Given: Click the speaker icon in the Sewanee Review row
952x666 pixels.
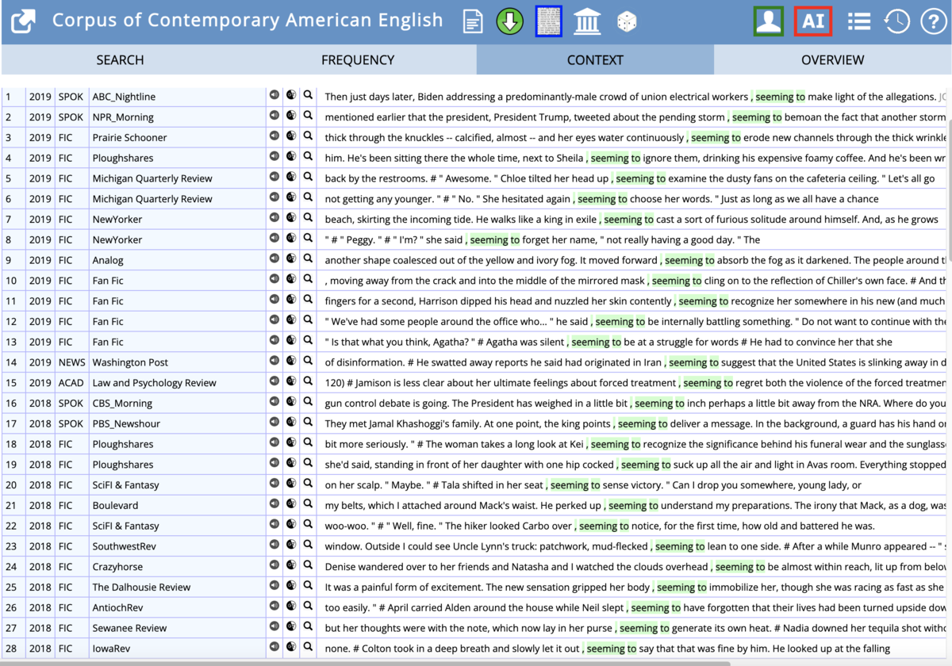Looking at the screenshot, I should tap(274, 627).
